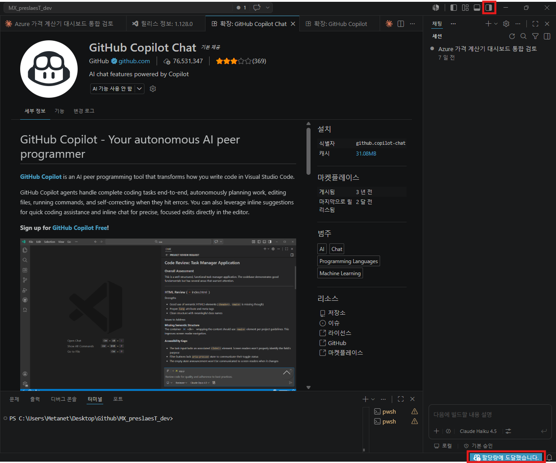This screenshot has height=463, width=556.
Task: Select the first pwsh terminal entry
Action: [x=396, y=411]
